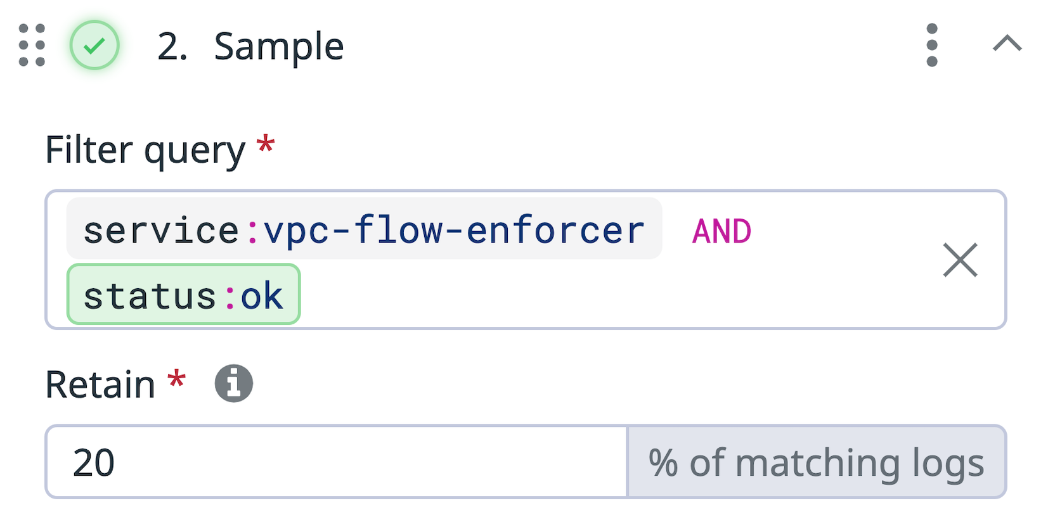
Task: Click inside the Retain percentage input
Action: click(336, 462)
